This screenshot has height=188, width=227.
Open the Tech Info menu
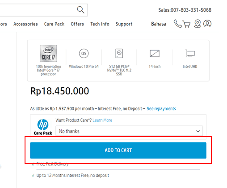pyautogui.click(x=100, y=24)
